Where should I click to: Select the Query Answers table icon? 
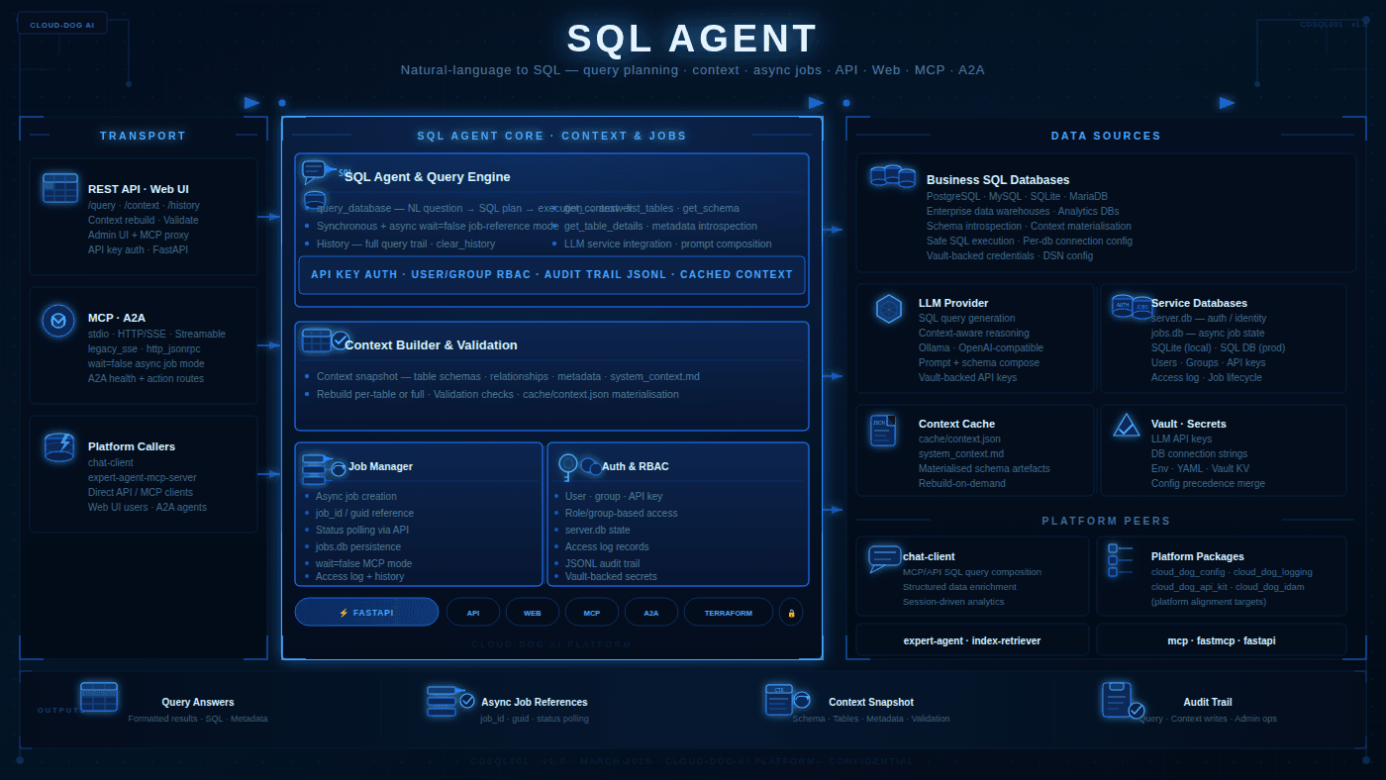99,696
